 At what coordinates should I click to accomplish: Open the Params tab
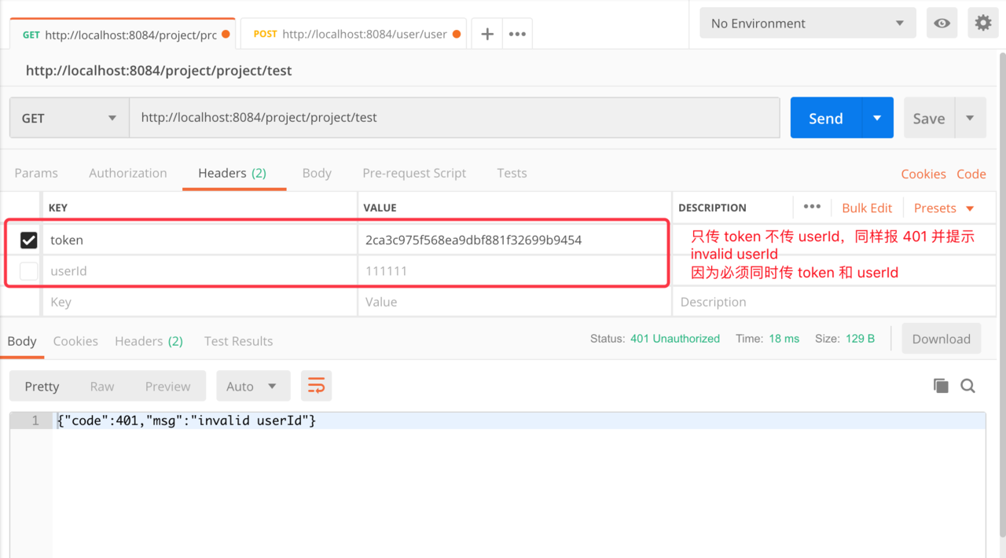click(x=36, y=173)
